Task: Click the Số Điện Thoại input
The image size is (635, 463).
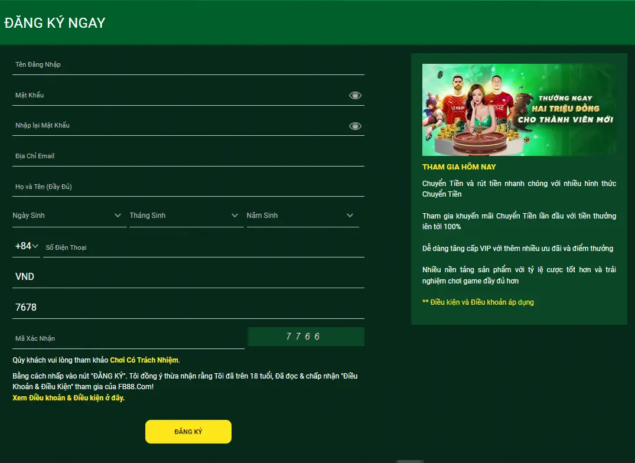Action: pyautogui.click(x=204, y=247)
